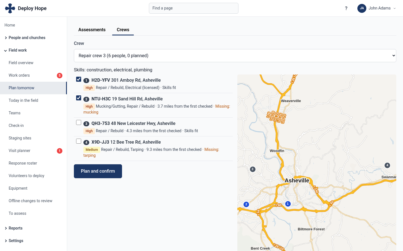Check the X9D-JJ3 12 Bee Tree Rd checkbox
Viewport: 403px width, 251px height.
point(79,141)
